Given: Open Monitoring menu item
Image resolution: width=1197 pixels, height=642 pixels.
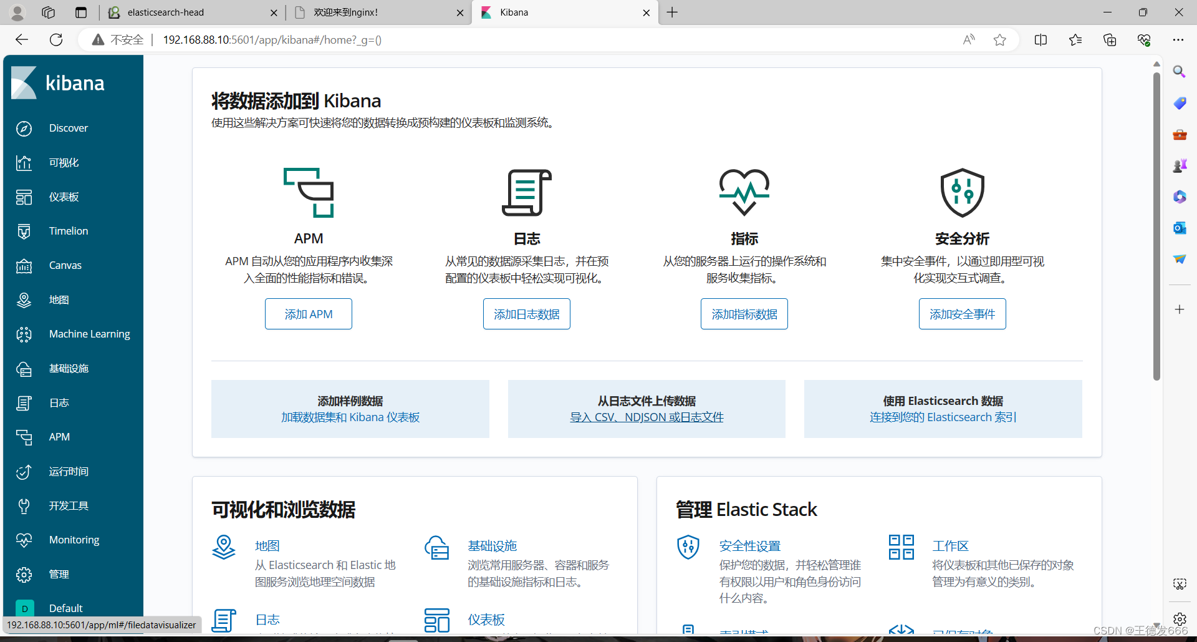Looking at the screenshot, I should click(x=74, y=540).
